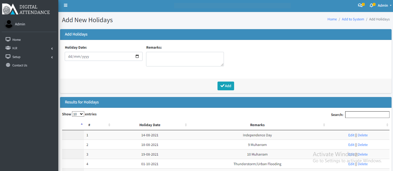The image size is (393, 171).
Task: Click the Home monitor icon in sidebar
Action: point(8,40)
